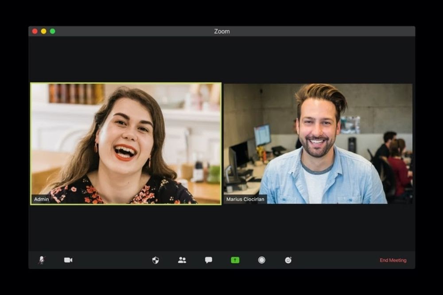443x295 pixels.
Task: Begin recording the meeting
Action: click(261, 260)
